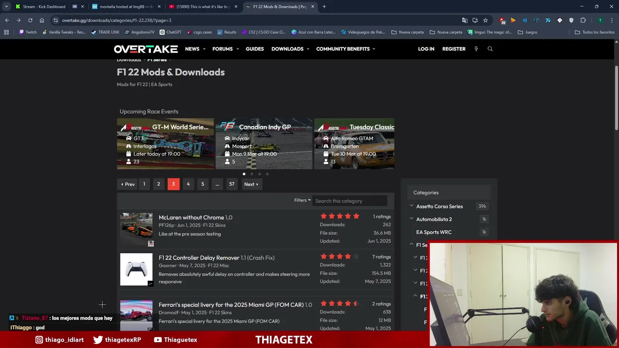The width and height of the screenshot is (619, 348).
Task: Go to page 5
Action: 203,184
